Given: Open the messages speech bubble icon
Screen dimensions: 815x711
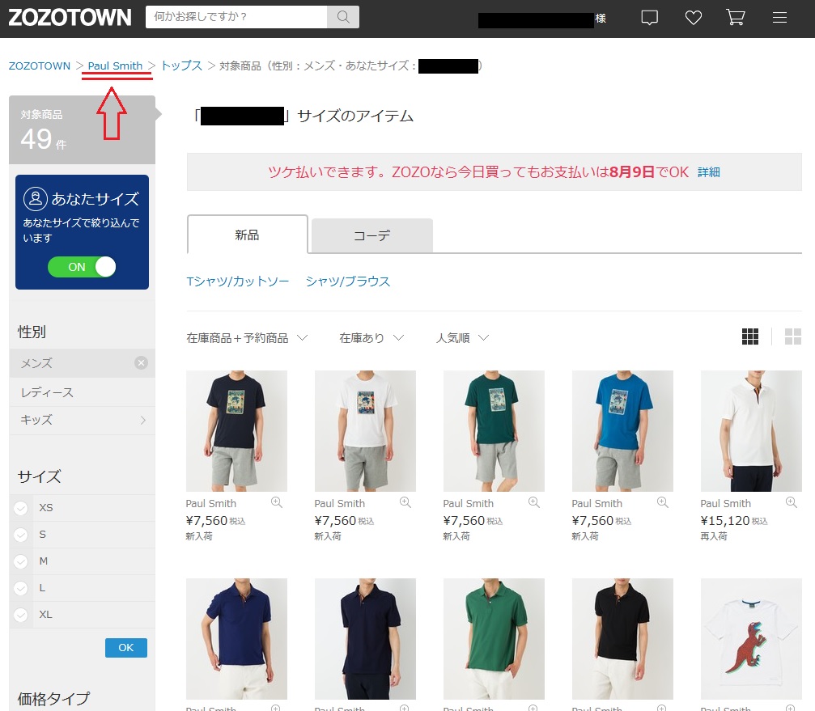Looking at the screenshot, I should point(649,18).
